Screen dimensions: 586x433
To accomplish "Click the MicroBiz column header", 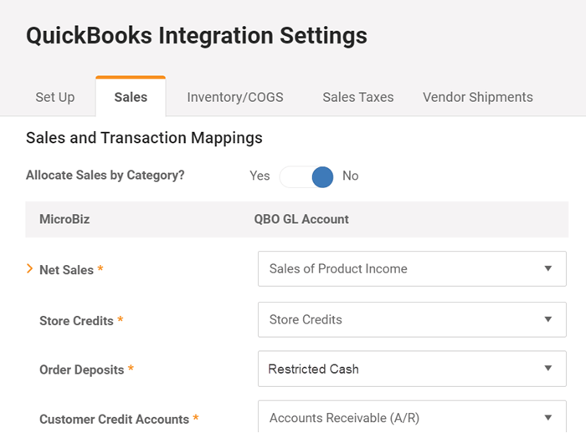I will click(64, 219).
